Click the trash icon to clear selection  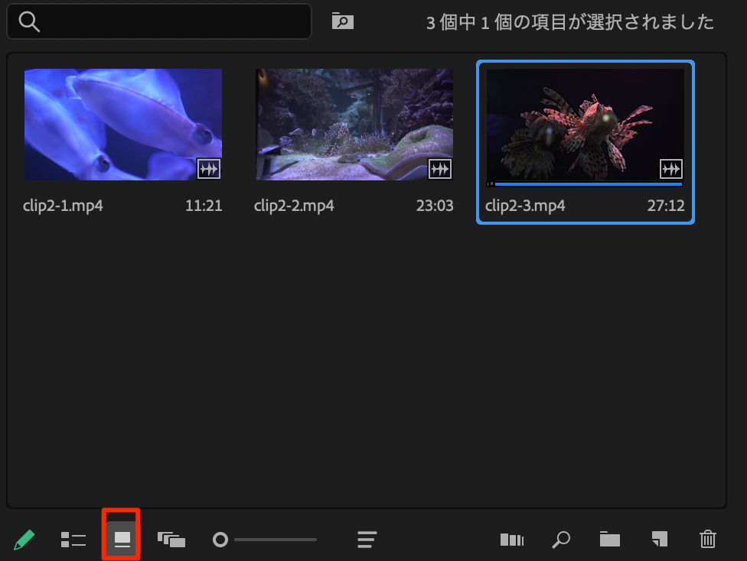point(708,540)
